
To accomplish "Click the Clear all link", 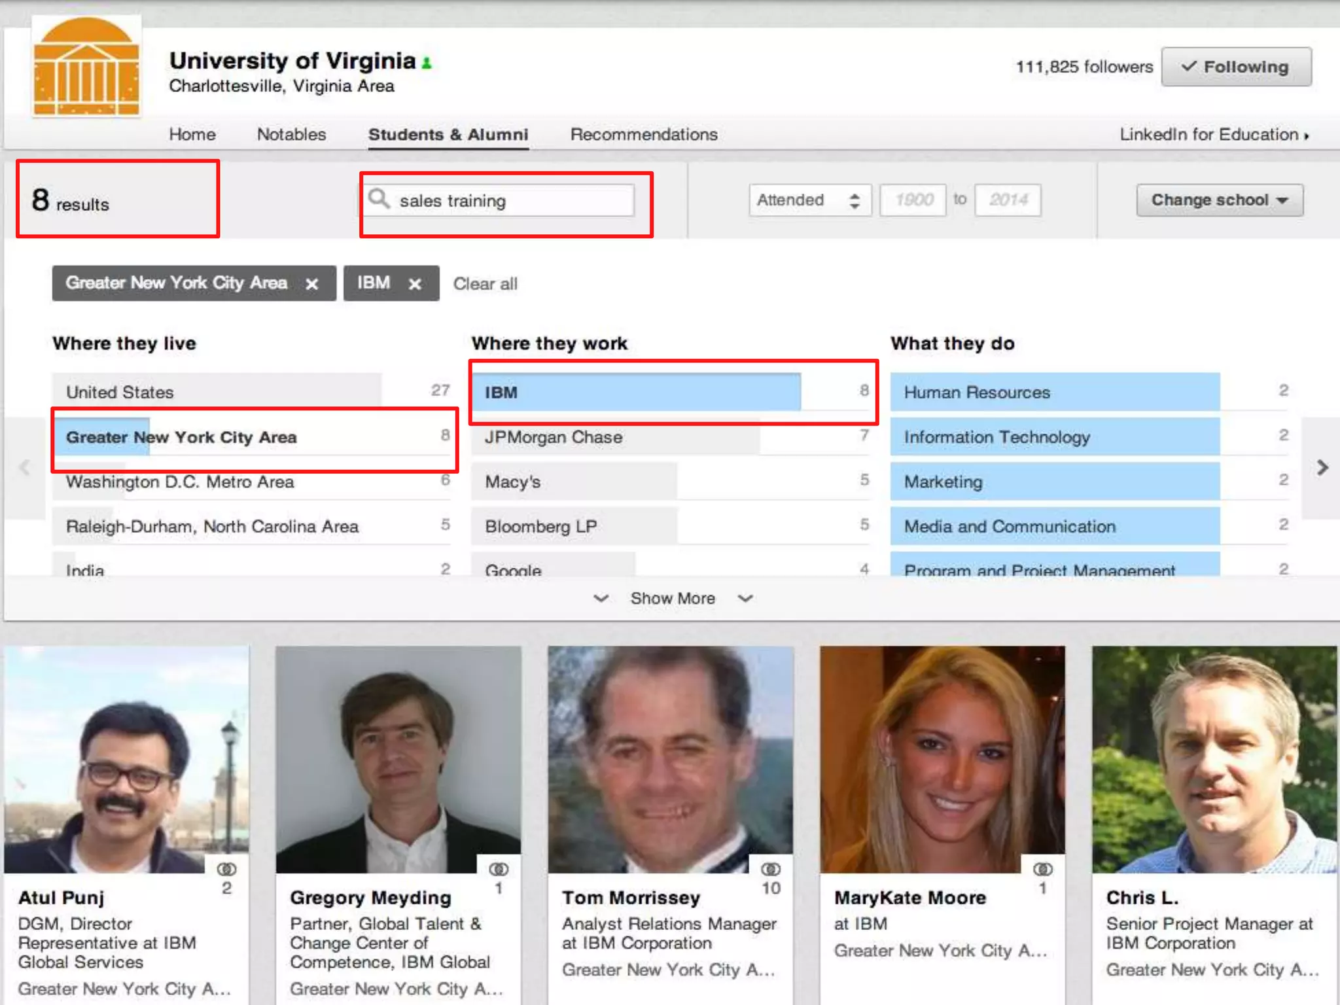I will click(485, 284).
